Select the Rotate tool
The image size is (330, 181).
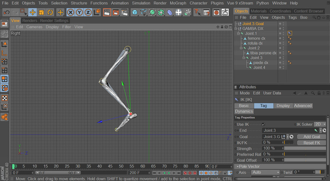[50, 12]
